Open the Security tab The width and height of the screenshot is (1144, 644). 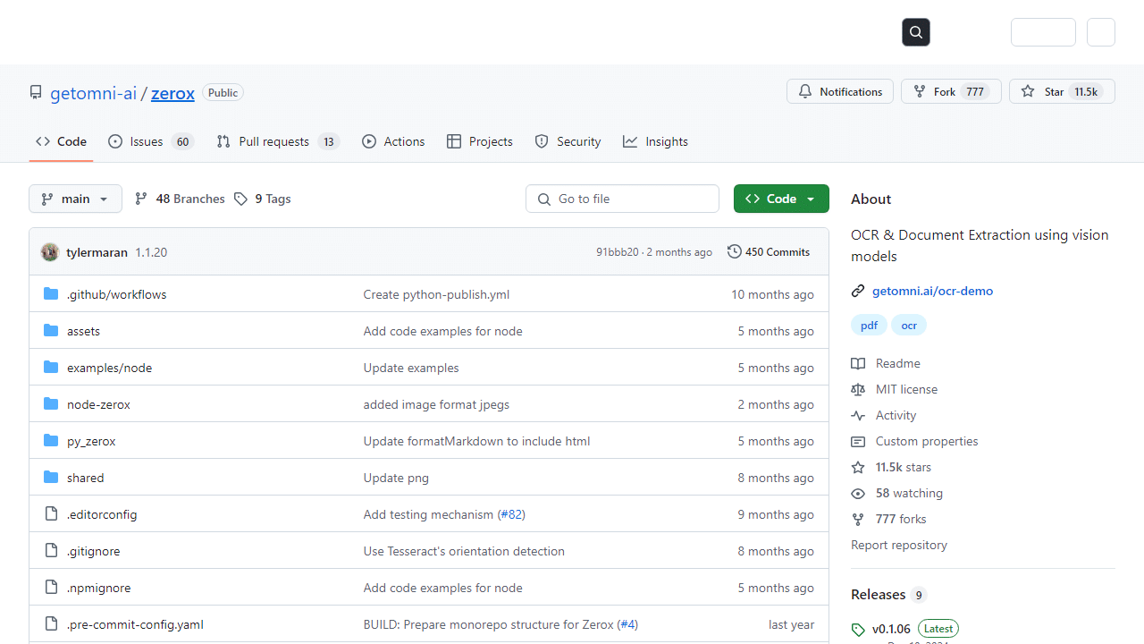tap(568, 141)
